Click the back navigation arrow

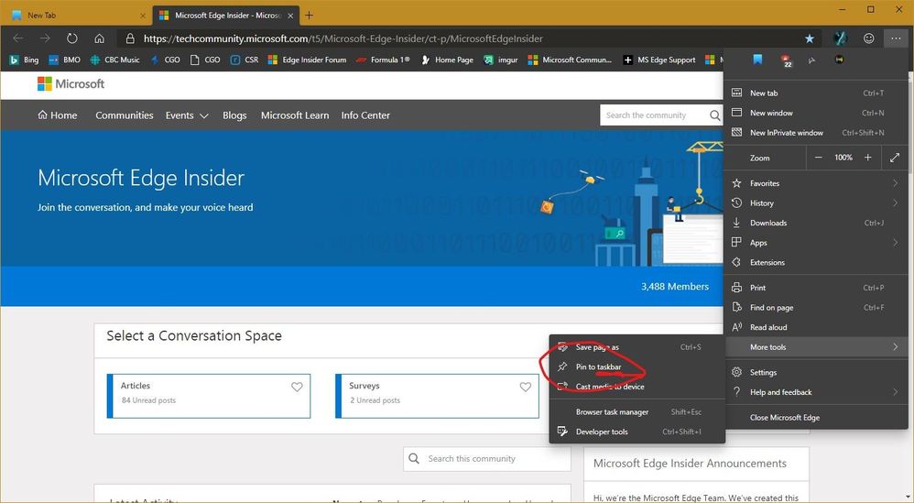(18, 38)
